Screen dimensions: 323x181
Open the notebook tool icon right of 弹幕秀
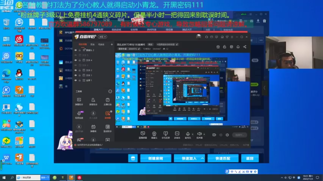(107, 127)
